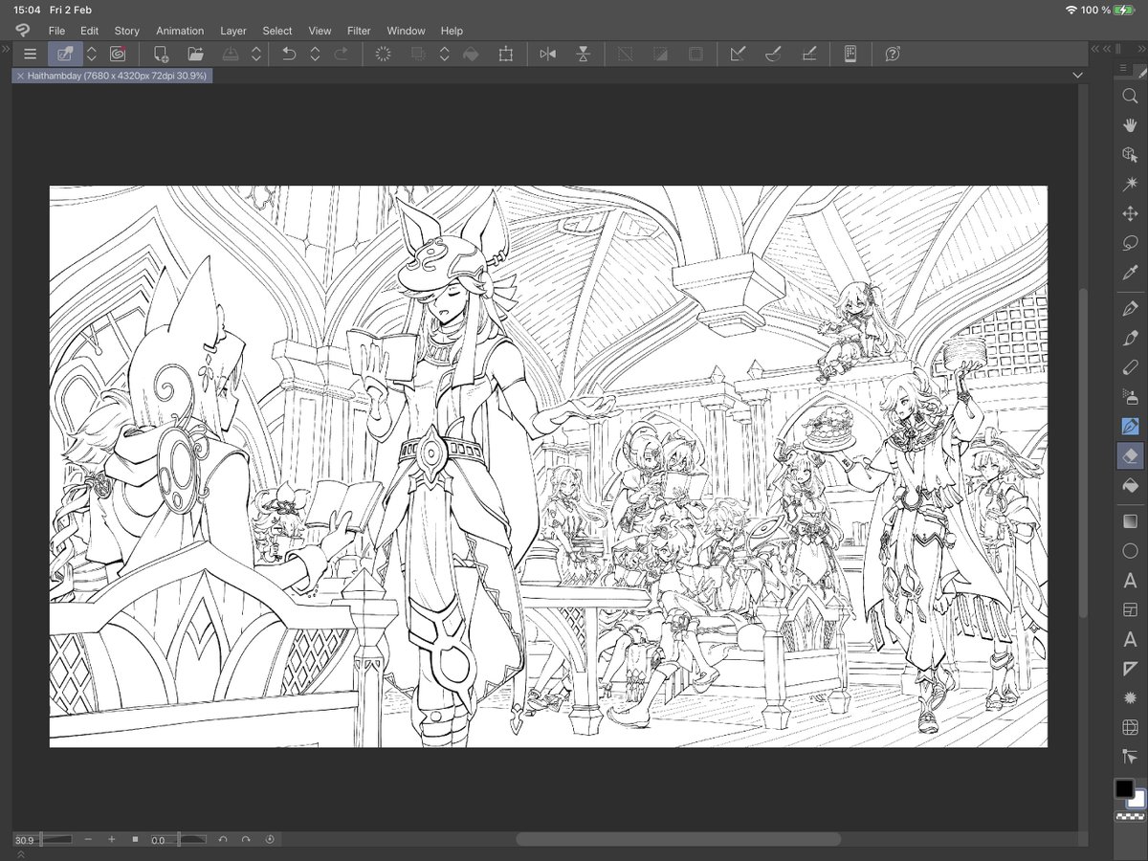
Task: Open the Filter menu
Action: 359,31
